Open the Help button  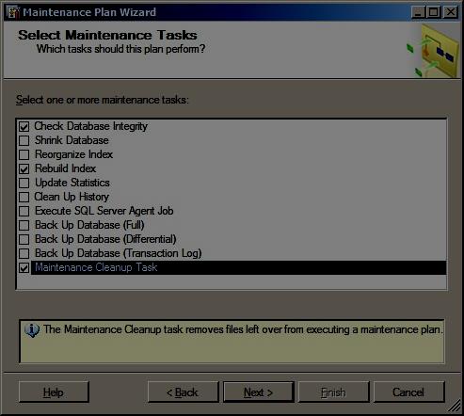point(54,392)
